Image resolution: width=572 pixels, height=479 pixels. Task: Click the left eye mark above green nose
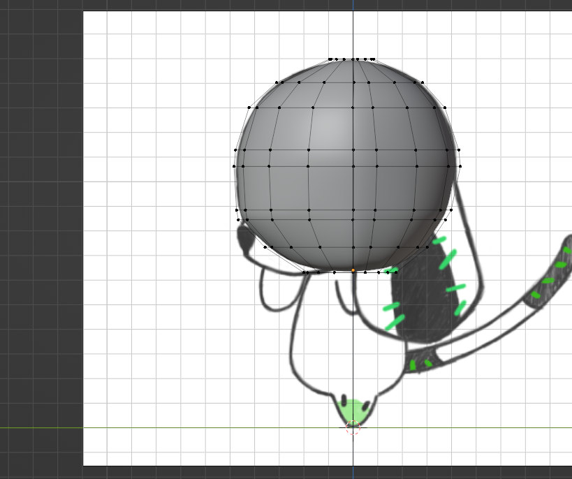coord(342,399)
